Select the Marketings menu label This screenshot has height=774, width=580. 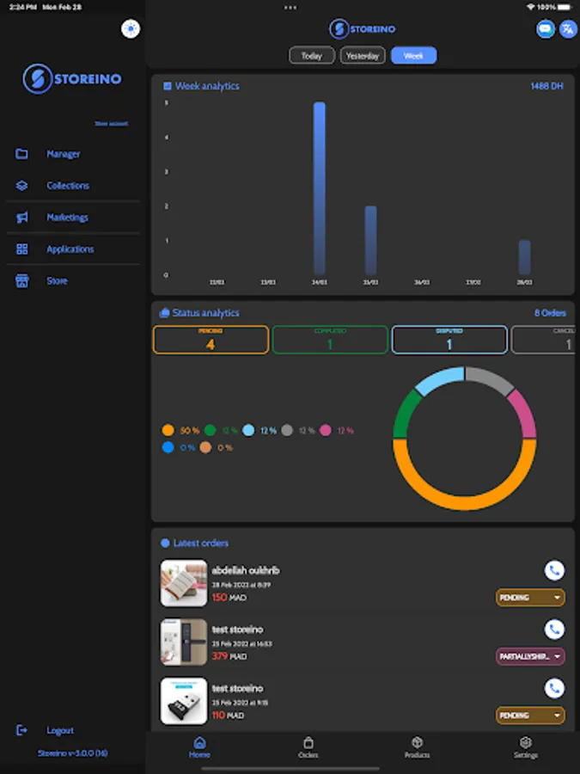pyautogui.click(x=68, y=218)
